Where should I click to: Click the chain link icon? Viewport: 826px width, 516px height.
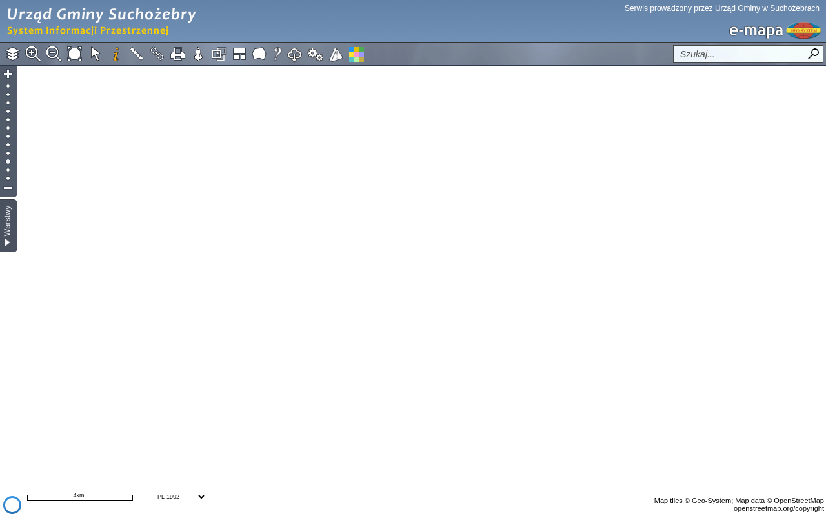coord(157,54)
